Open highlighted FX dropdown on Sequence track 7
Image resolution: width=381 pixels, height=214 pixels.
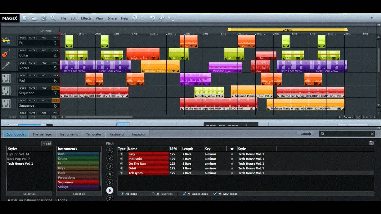click(x=56, y=88)
